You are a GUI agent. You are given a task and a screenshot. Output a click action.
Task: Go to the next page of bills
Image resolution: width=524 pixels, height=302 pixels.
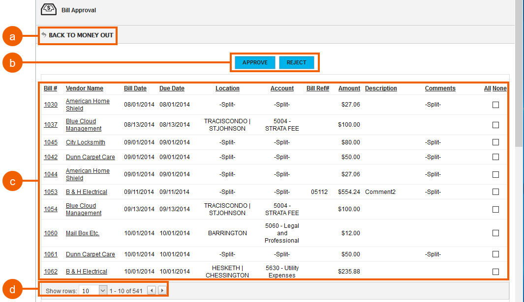(x=162, y=290)
